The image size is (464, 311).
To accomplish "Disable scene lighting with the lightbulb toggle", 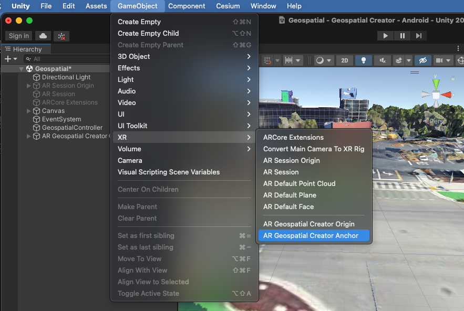I will click(364, 60).
